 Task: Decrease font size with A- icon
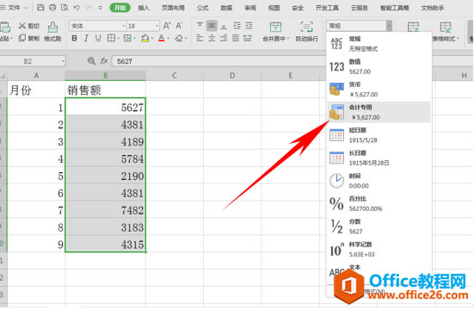click(x=179, y=26)
